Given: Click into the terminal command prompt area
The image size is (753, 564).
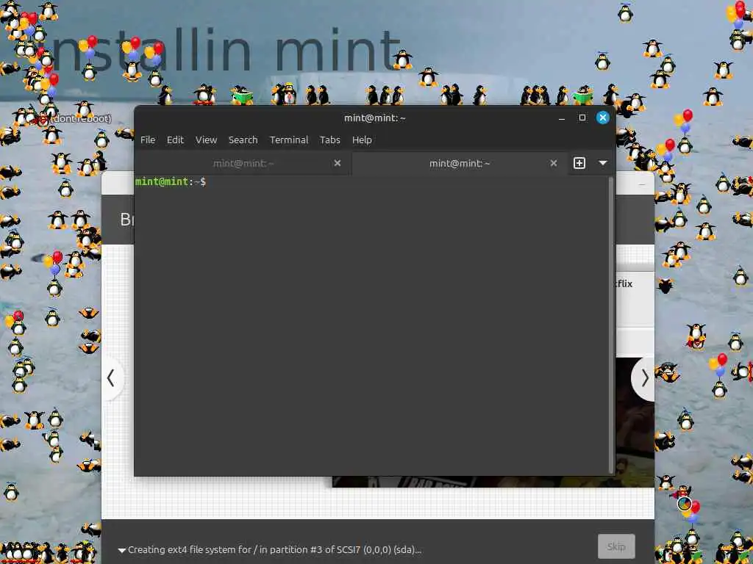Looking at the screenshot, I should point(371,325).
